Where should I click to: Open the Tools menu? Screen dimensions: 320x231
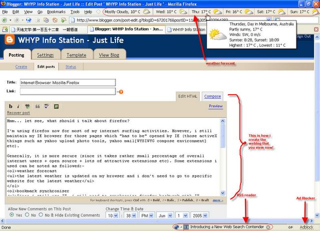click(75, 12)
